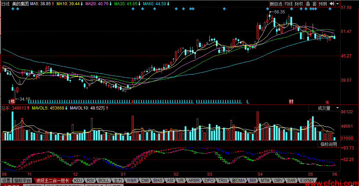Click the 39.07 price axis label
The image size is (359, 186).
(x=346, y=80)
